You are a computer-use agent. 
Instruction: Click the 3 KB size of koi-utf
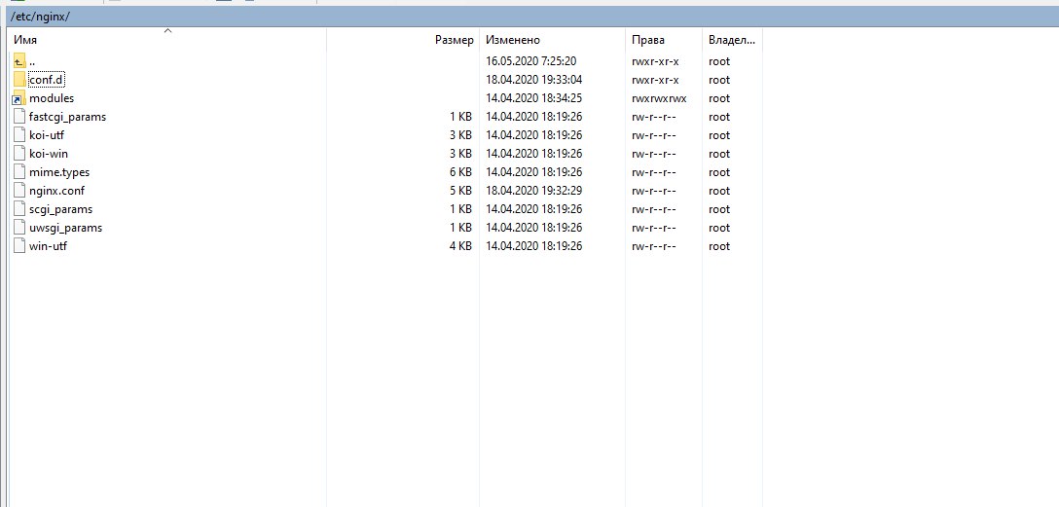(x=460, y=135)
